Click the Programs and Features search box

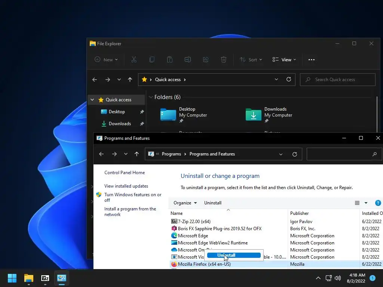[344, 154]
